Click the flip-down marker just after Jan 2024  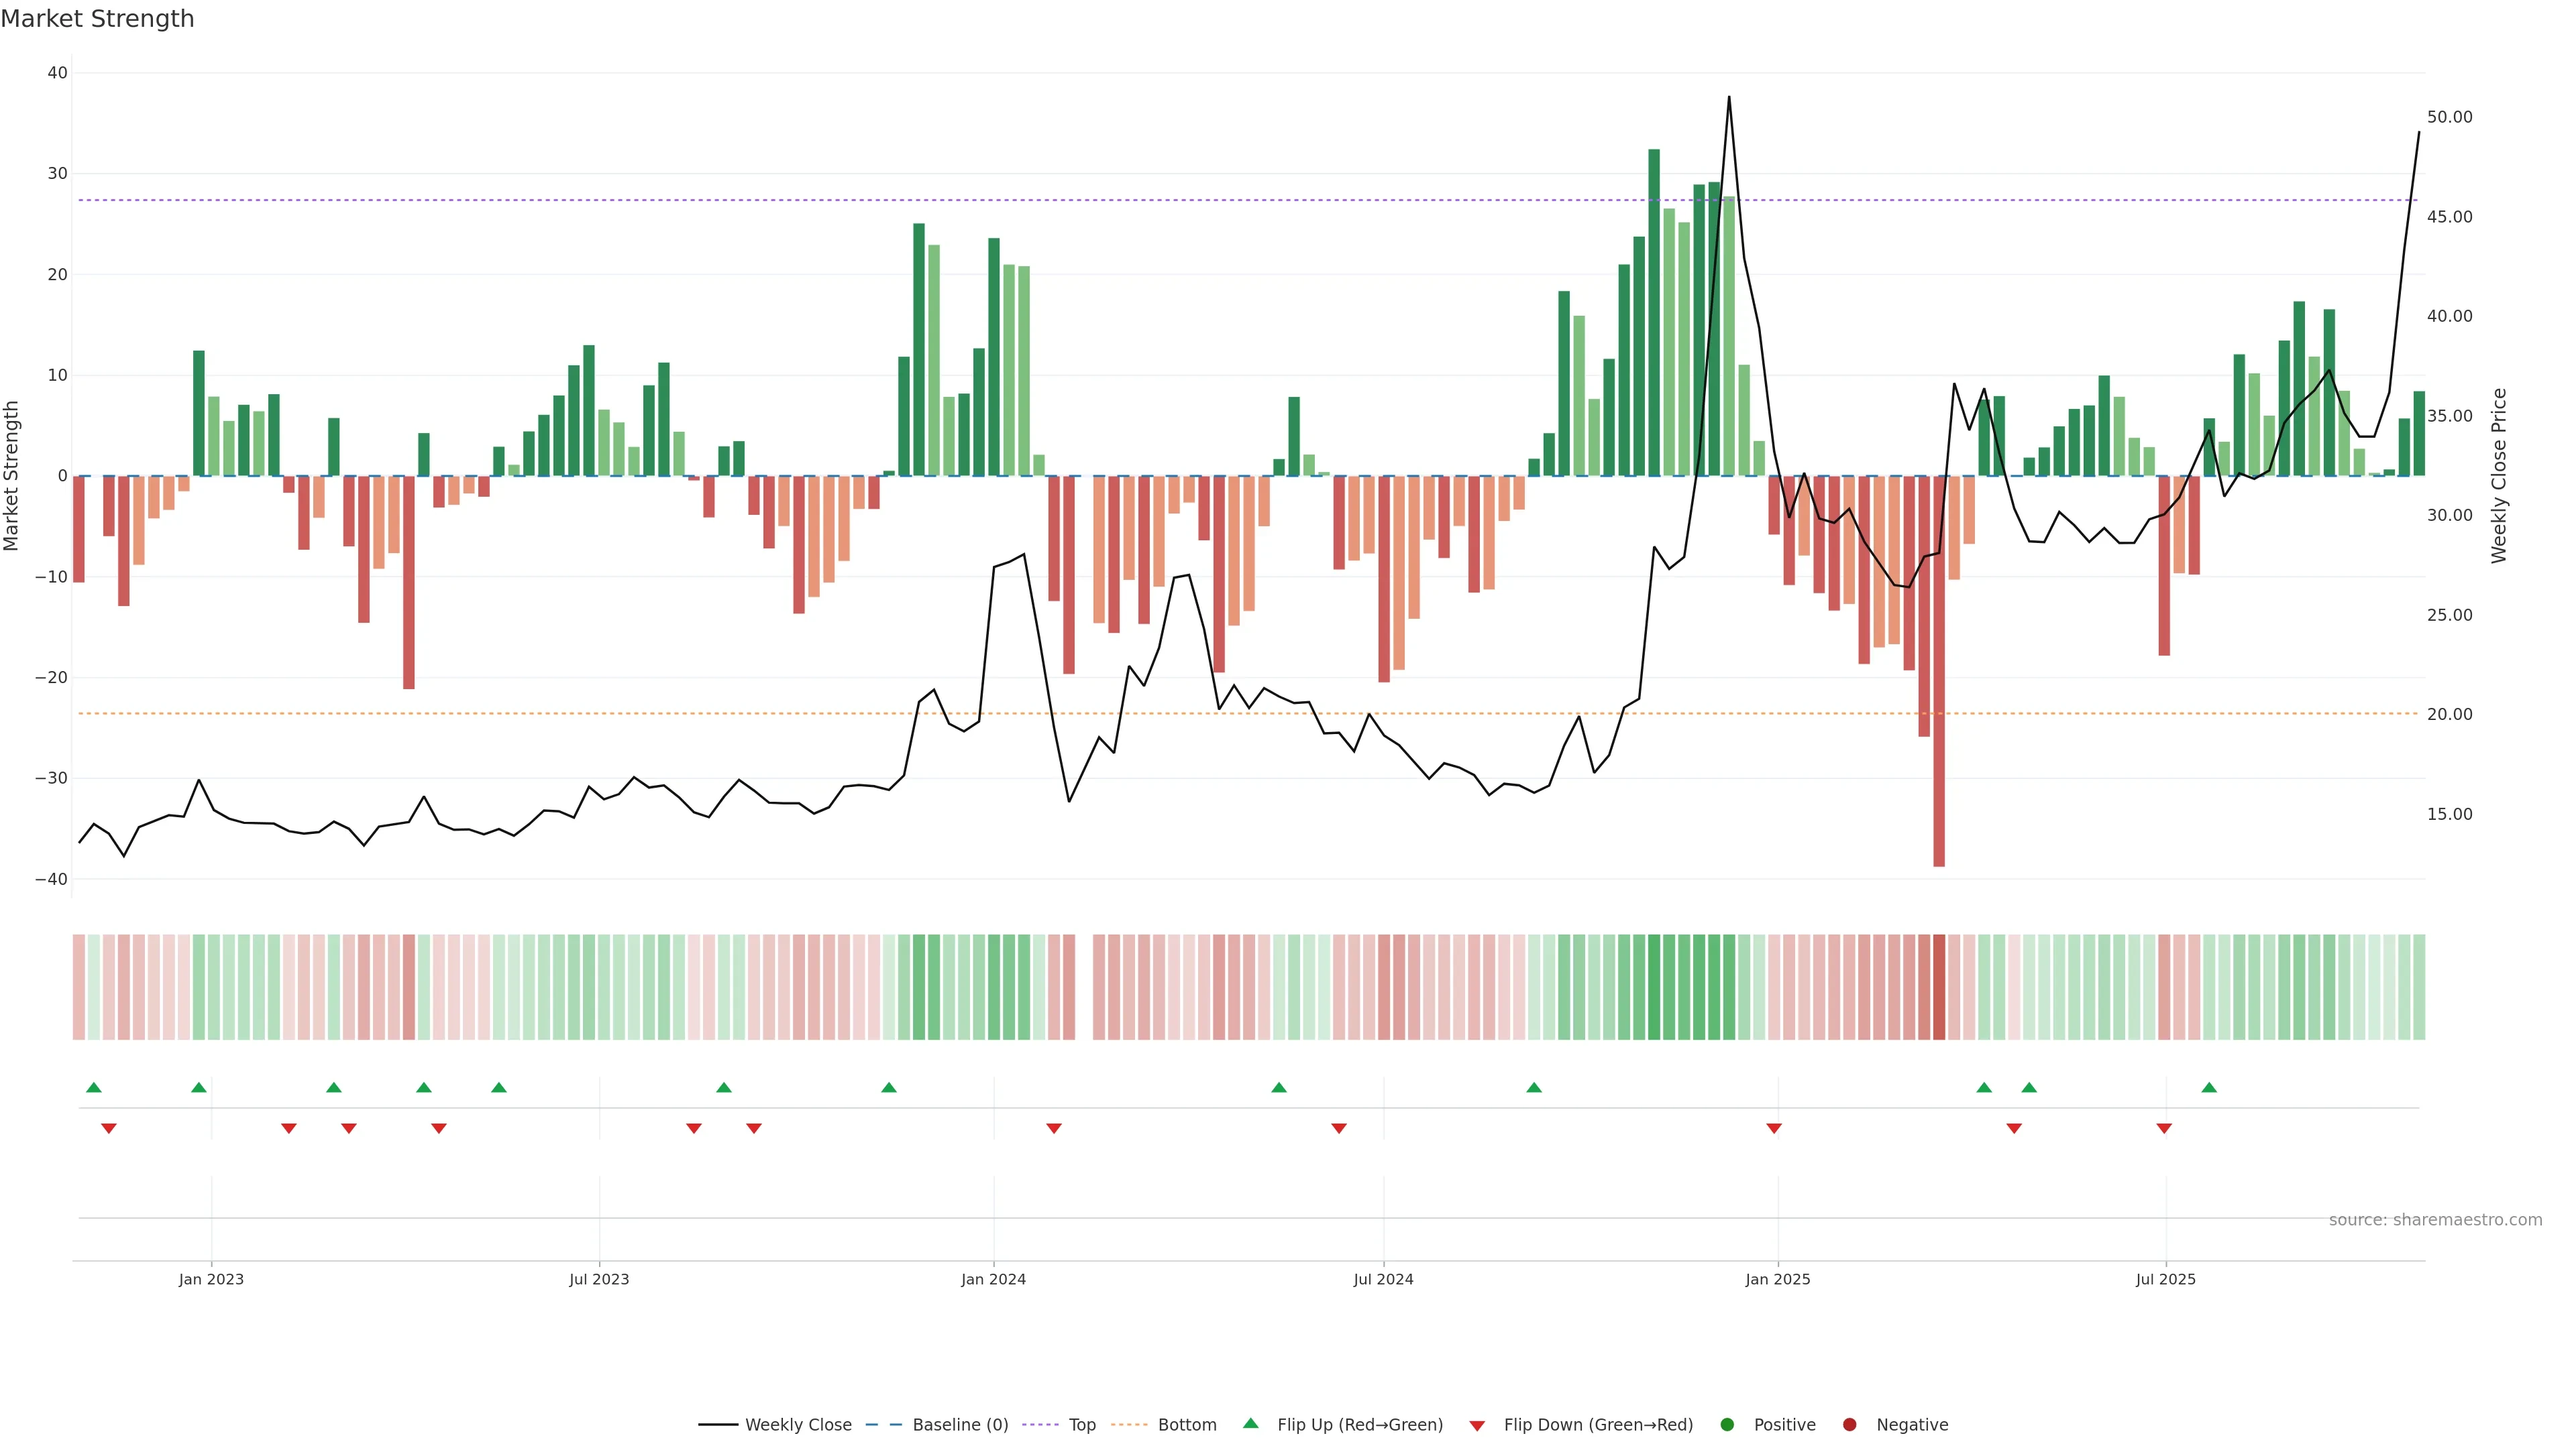(x=1054, y=1128)
